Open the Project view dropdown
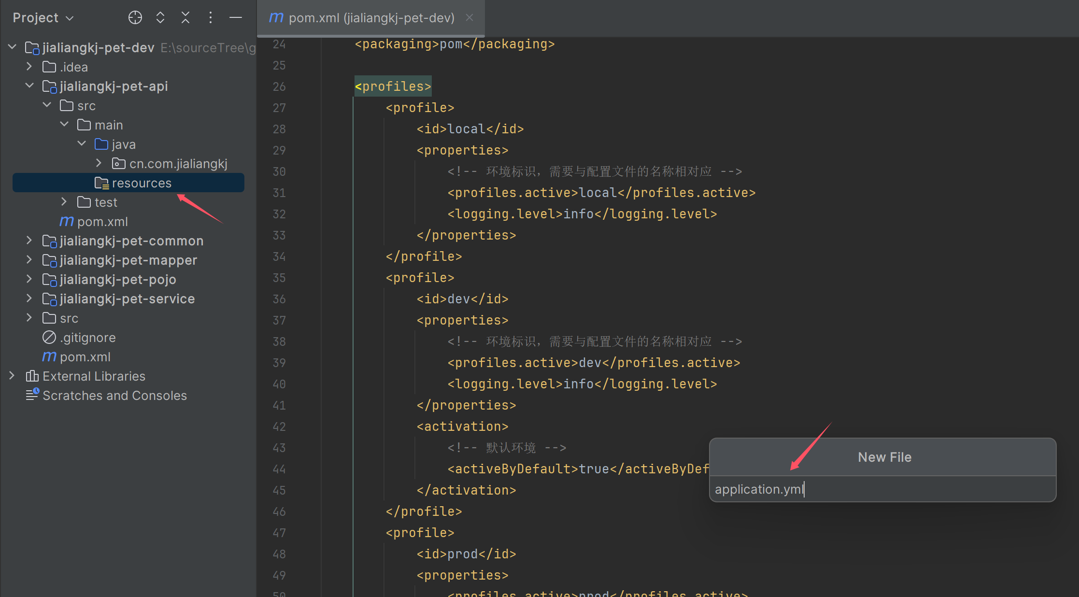1079x597 pixels. pyautogui.click(x=43, y=18)
